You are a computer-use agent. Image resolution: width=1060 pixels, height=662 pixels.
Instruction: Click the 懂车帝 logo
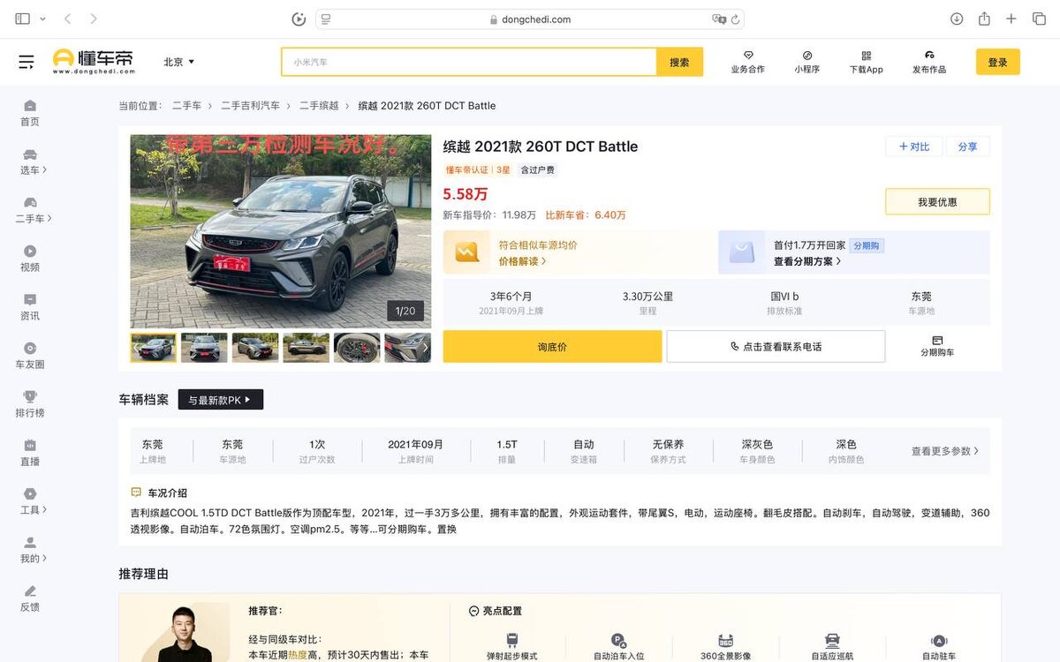[93, 61]
